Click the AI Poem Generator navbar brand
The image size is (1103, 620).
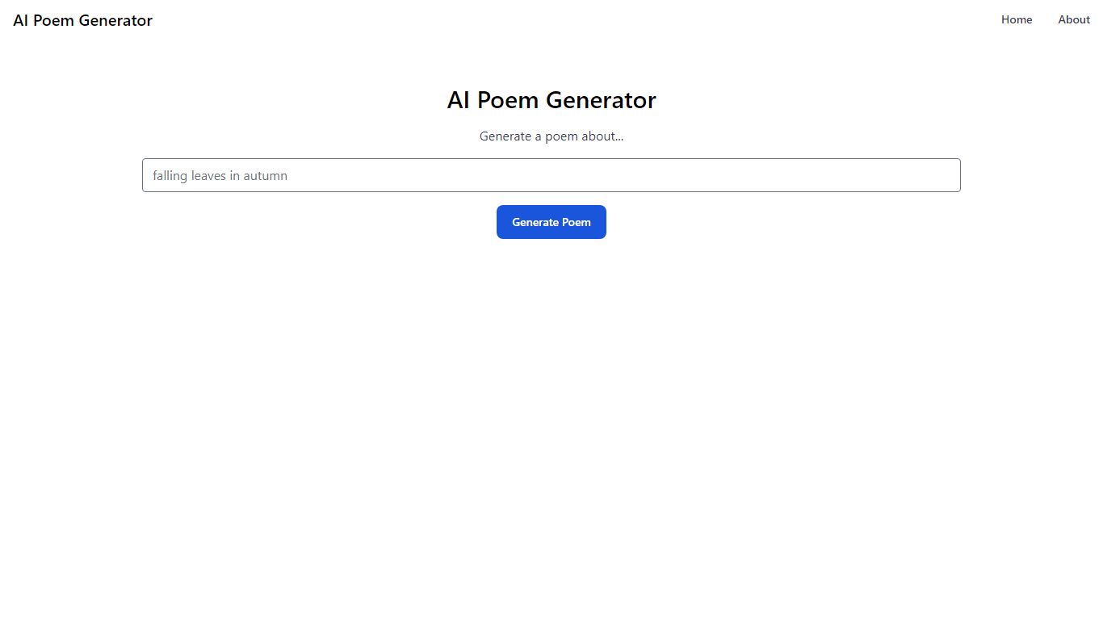click(x=82, y=20)
